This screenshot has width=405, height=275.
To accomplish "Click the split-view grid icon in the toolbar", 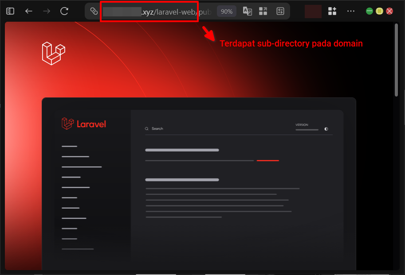I will (x=263, y=11).
